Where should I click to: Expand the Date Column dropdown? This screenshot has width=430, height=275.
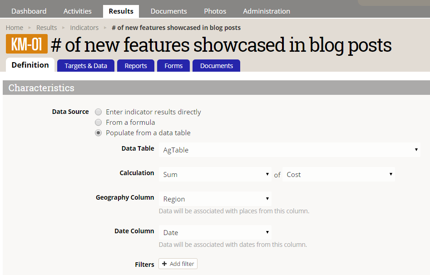point(215,232)
